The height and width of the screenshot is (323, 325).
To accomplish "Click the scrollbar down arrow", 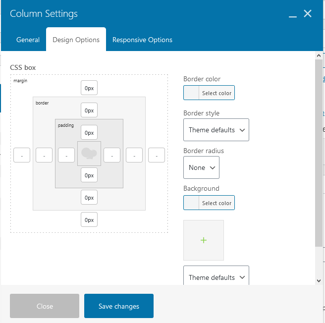I will click(x=319, y=281).
